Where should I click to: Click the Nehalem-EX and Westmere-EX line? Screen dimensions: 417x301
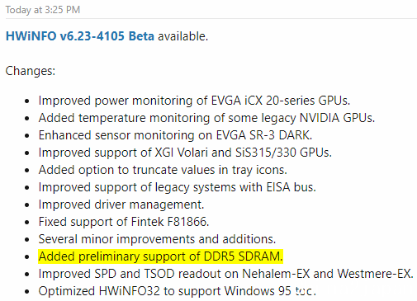(x=226, y=274)
